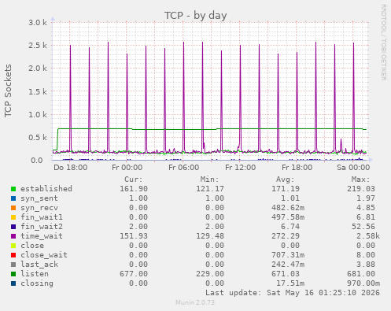Click the 'TCP Sockets' axis label

(9, 91)
